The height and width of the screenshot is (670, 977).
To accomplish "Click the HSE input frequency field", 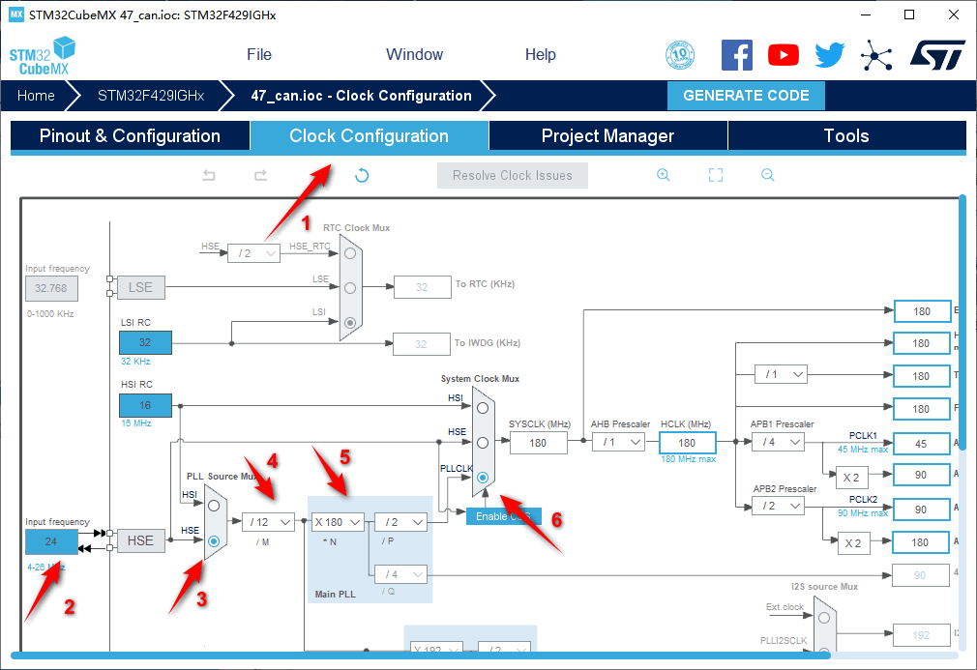I will tap(51, 541).
